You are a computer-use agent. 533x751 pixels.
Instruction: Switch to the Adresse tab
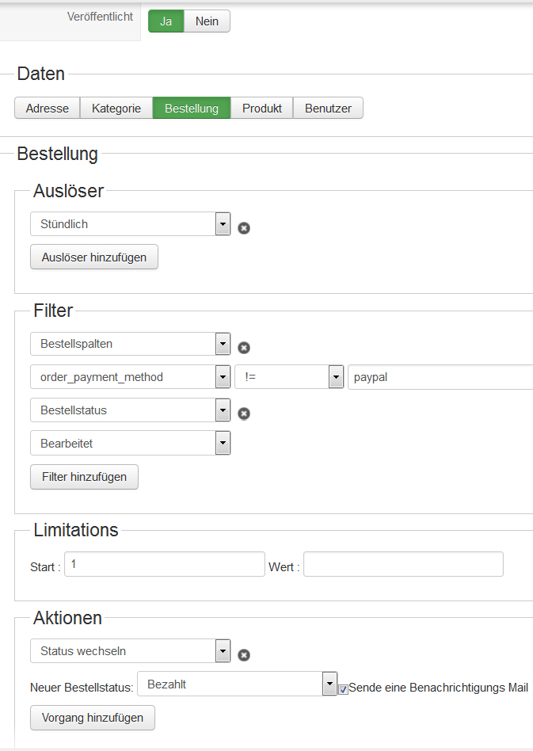pyautogui.click(x=48, y=109)
